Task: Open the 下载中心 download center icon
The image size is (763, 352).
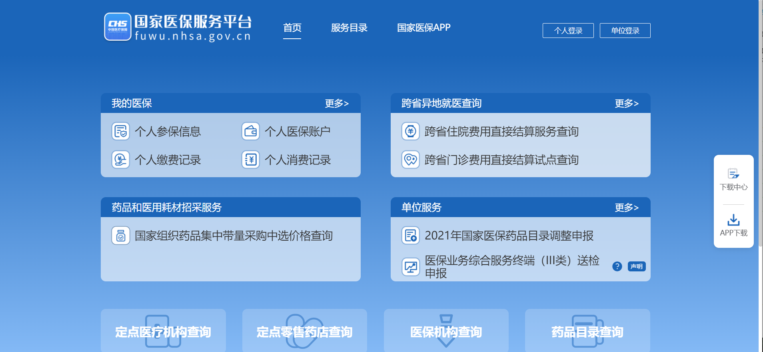Action: coord(733,174)
